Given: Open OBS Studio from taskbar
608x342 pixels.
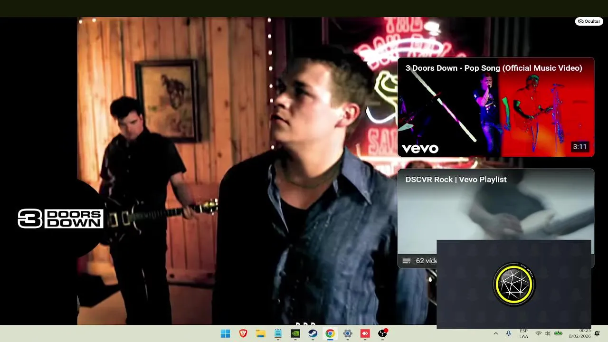Looking at the screenshot, I should [x=382, y=333].
